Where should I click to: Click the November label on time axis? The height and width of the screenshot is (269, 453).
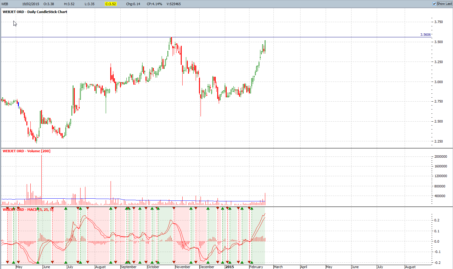pyautogui.click(x=183, y=267)
